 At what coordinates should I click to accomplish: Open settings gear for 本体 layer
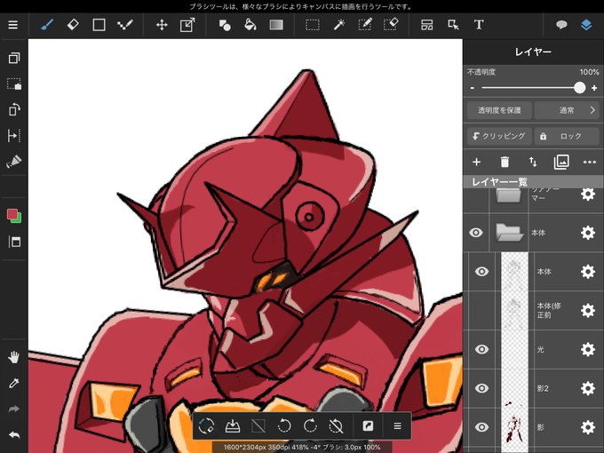pyautogui.click(x=588, y=272)
